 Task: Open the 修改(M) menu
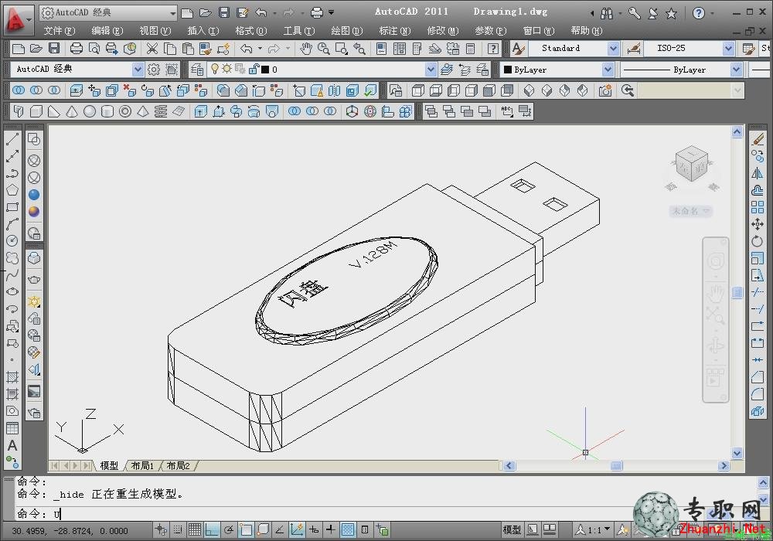(x=443, y=31)
